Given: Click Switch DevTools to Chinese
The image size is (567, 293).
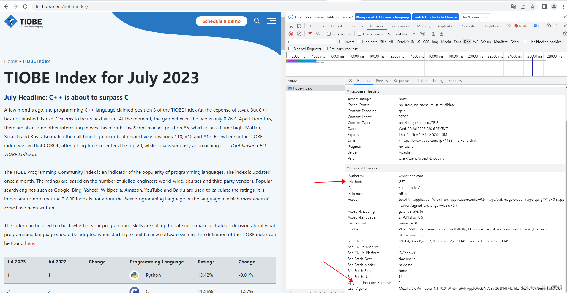Looking at the screenshot, I should 435,17.
